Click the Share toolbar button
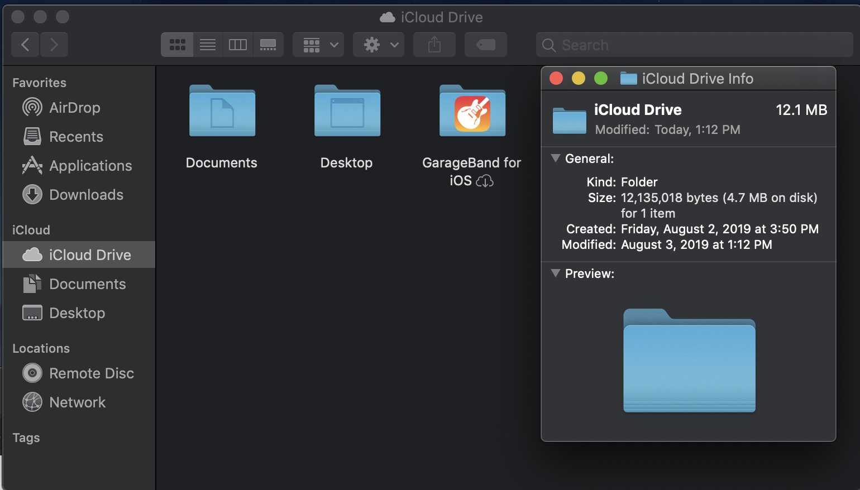The image size is (860, 490). pos(434,45)
